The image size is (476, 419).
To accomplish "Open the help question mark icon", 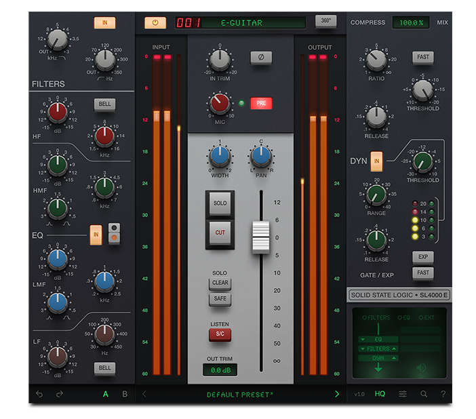I will tap(443, 394).
